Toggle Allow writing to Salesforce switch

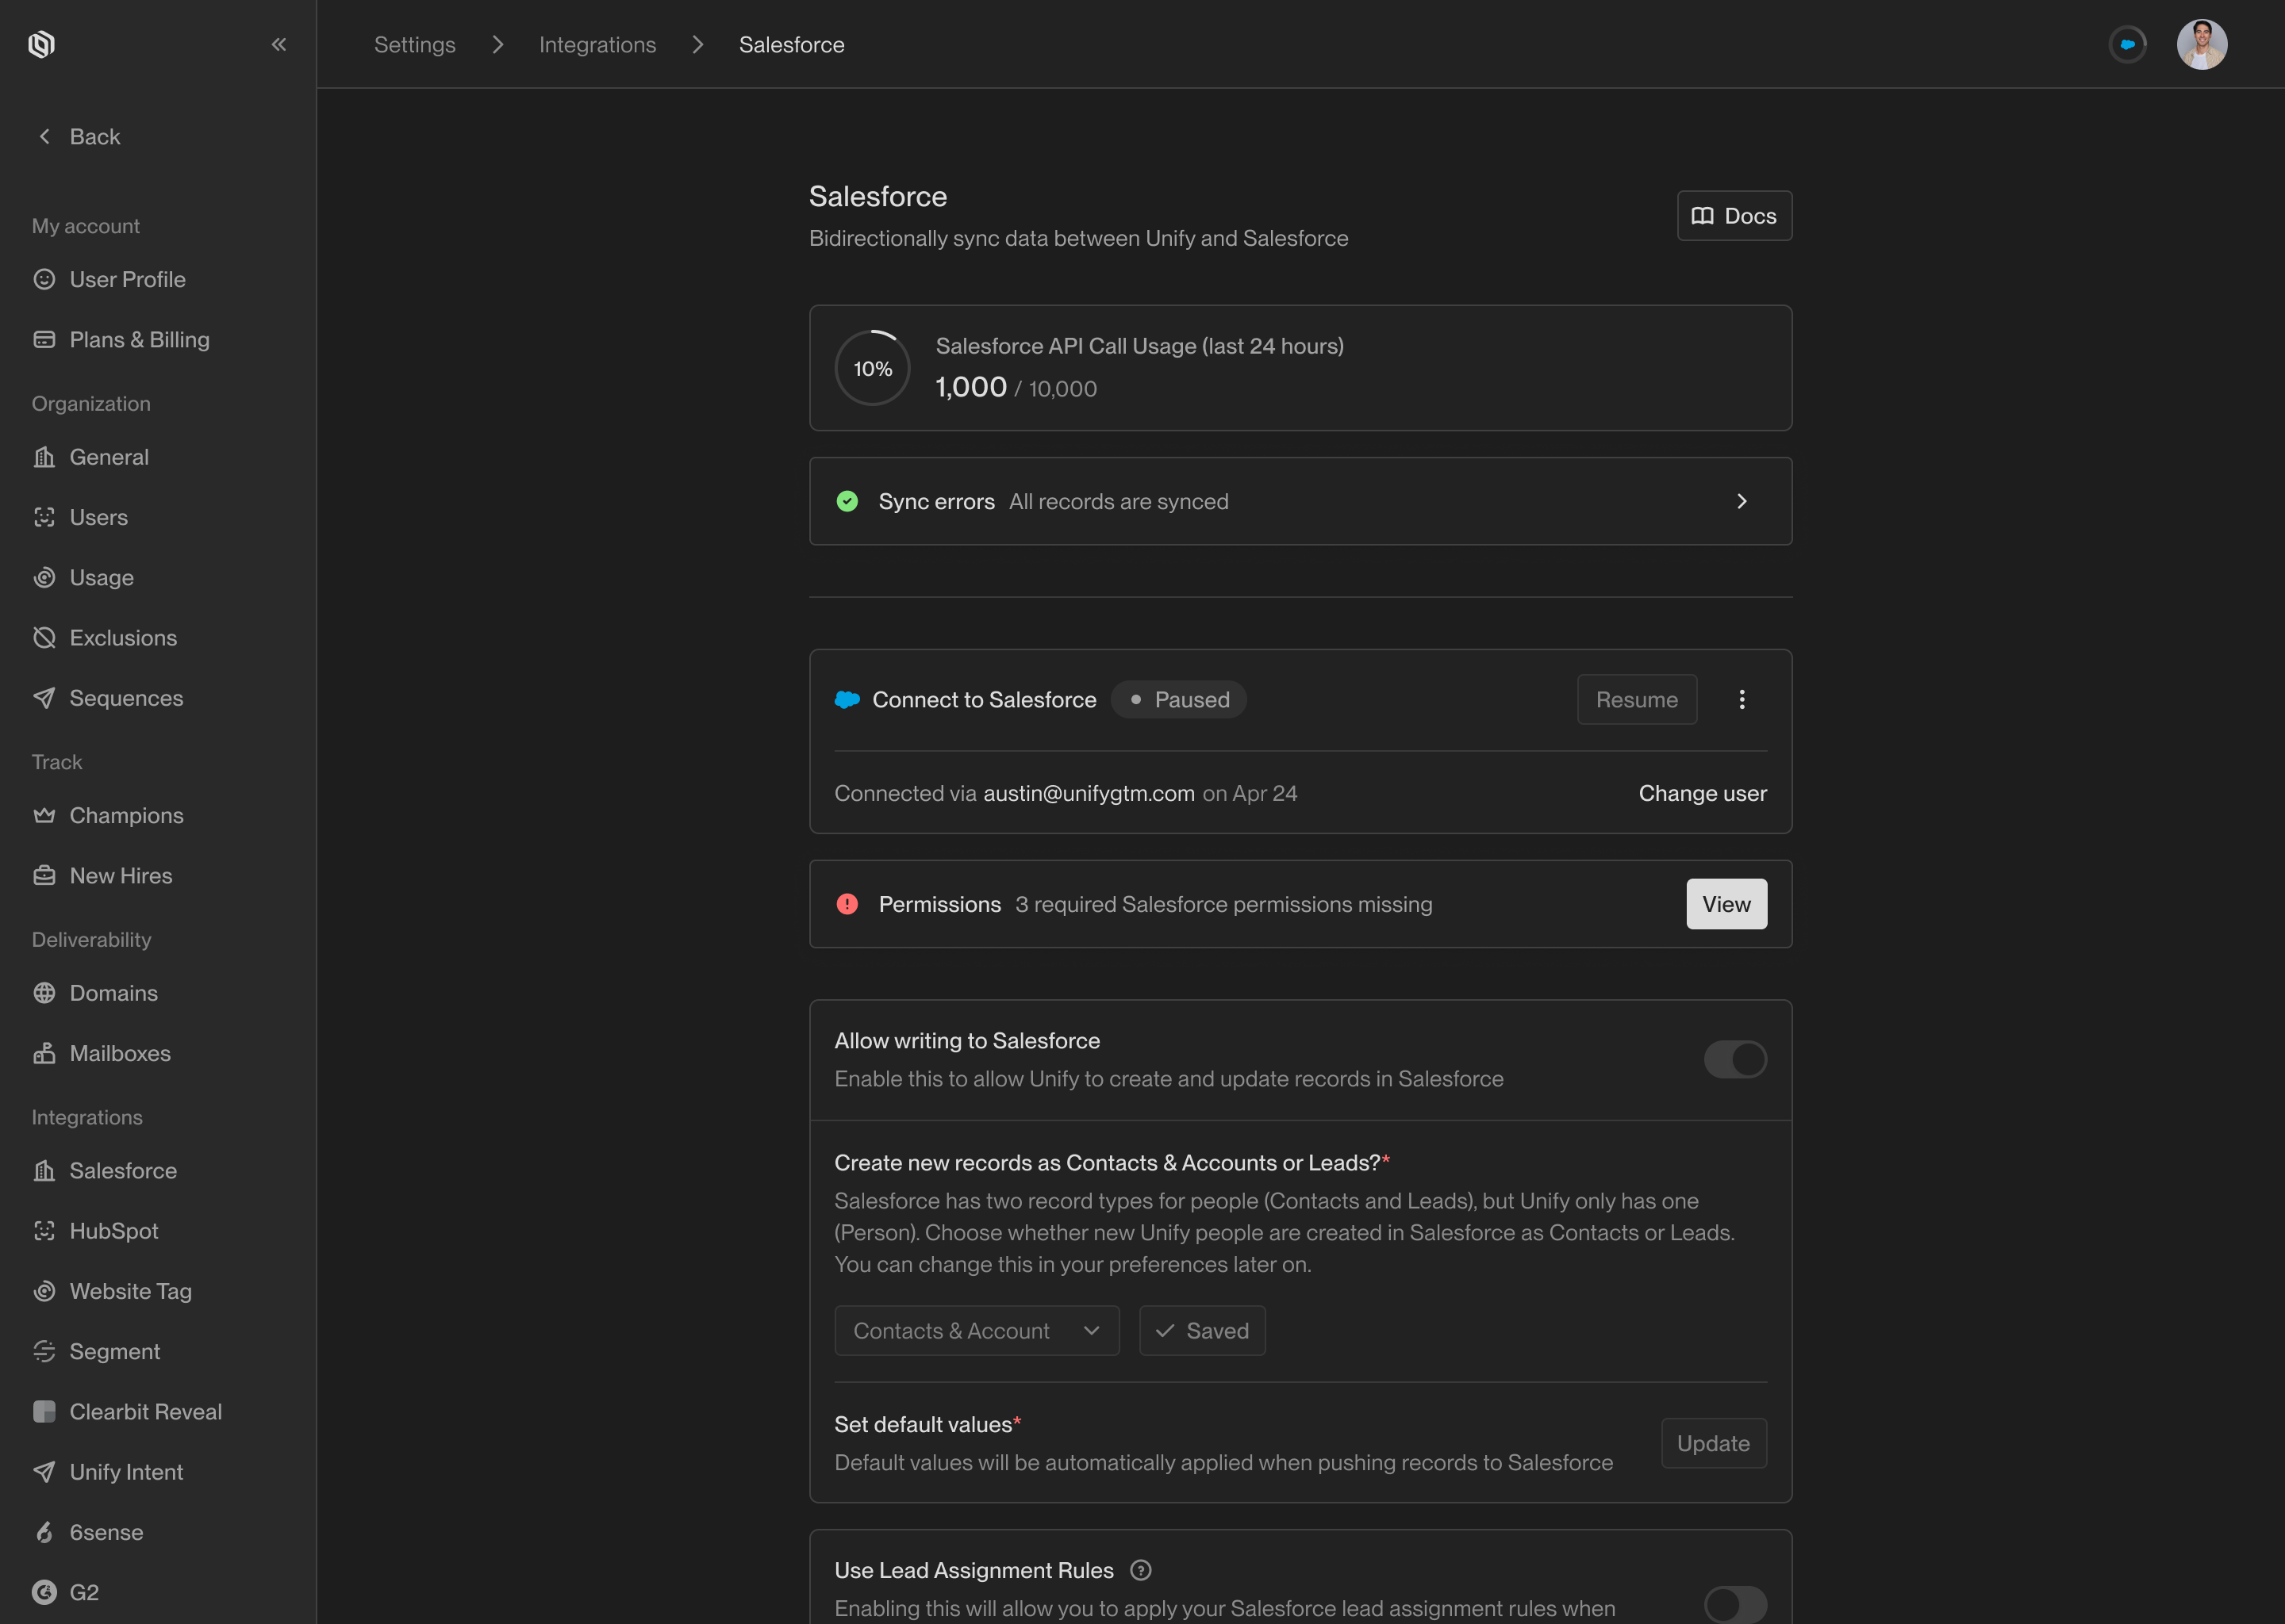(1734, 1059)
